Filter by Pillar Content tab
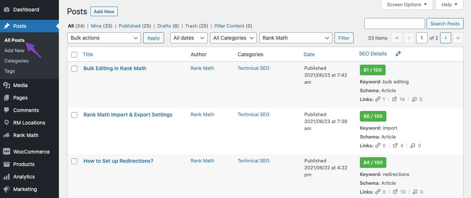 (229, 26)
